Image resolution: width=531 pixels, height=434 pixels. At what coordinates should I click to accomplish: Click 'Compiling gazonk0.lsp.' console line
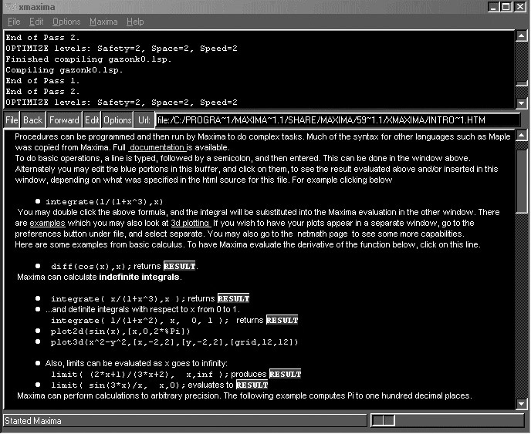click(x=64, y=70)
